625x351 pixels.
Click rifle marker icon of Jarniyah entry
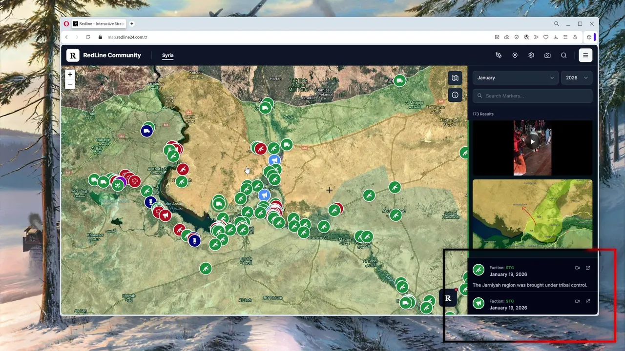pos(479,270)
